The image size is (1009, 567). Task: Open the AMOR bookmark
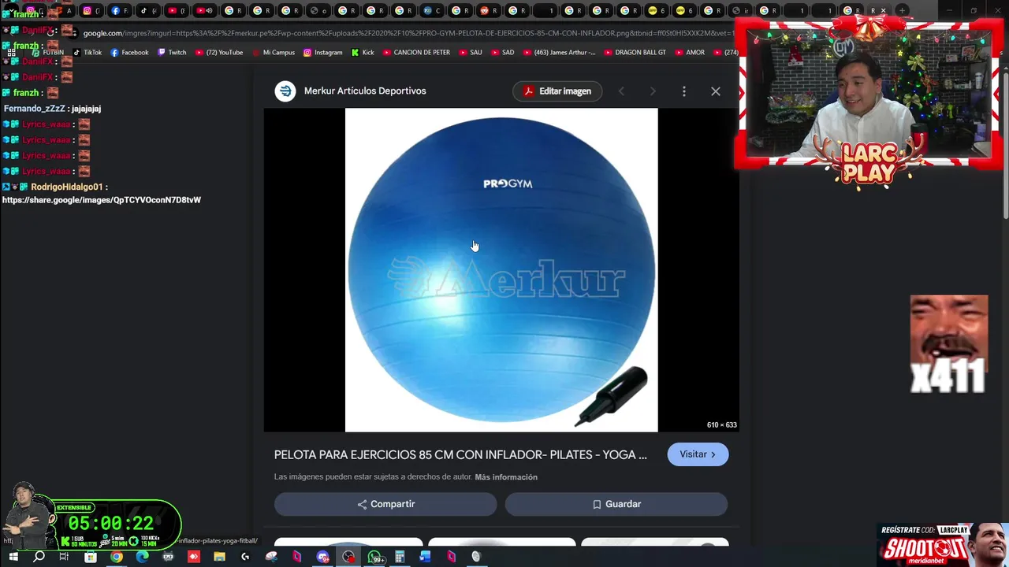[x=690, y=53]
